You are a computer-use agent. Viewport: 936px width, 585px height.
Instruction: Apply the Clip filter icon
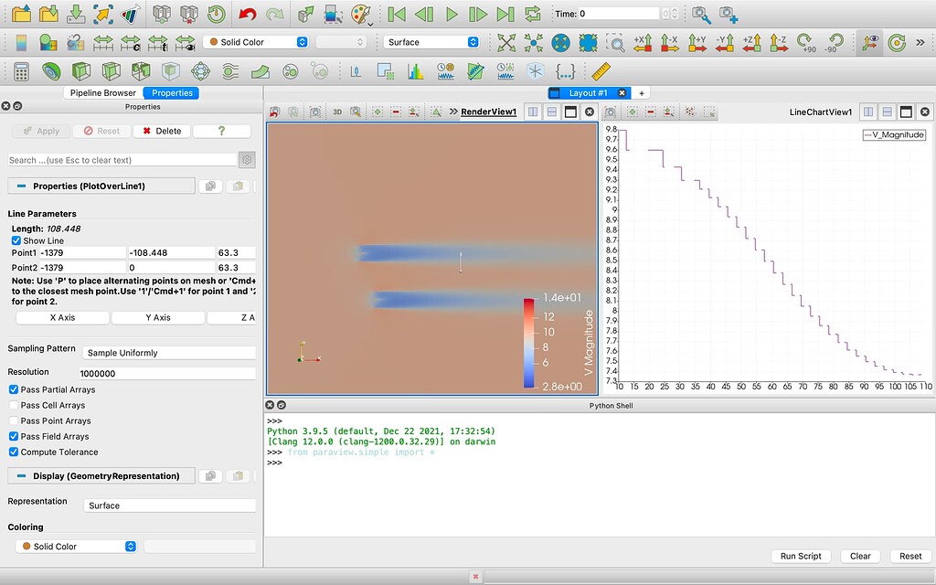[81, 71]
